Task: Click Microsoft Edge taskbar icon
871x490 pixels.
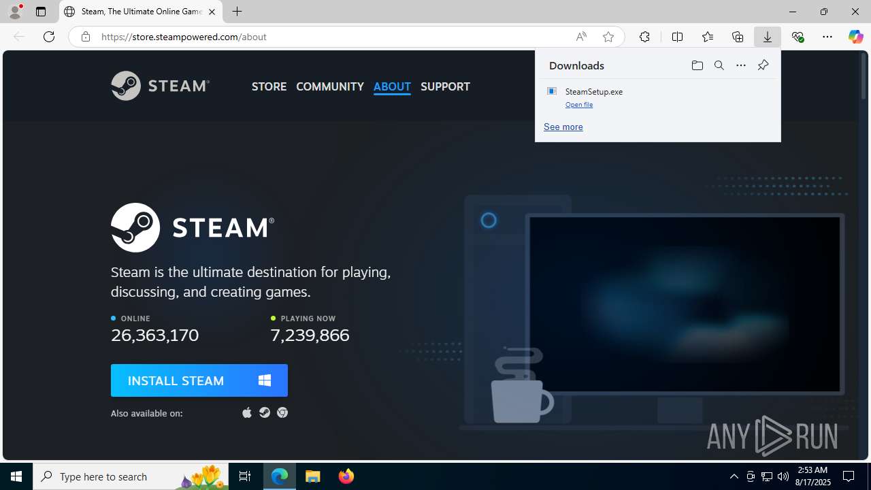Action: click(280, 476)
